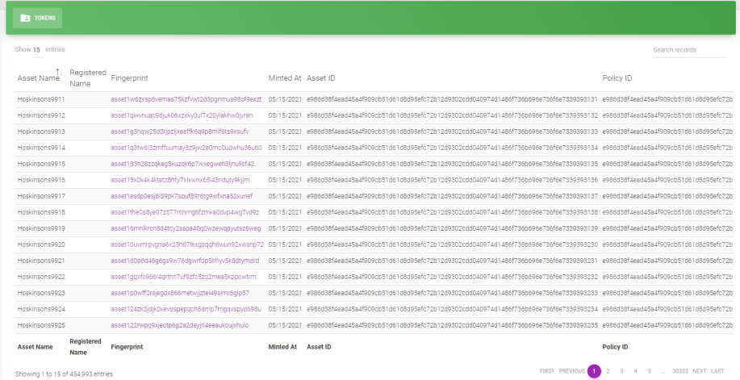This screenshot has width=740, height=380.
Task: Click Asset ID ending 7339393230
Action: coord(452,244)
